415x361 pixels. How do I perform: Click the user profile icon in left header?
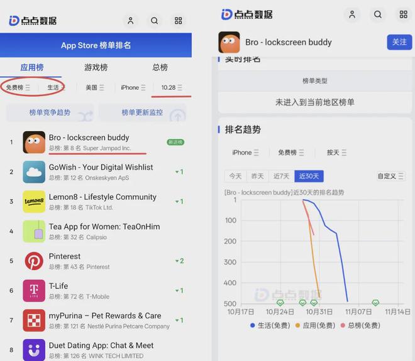click(130, 21)
